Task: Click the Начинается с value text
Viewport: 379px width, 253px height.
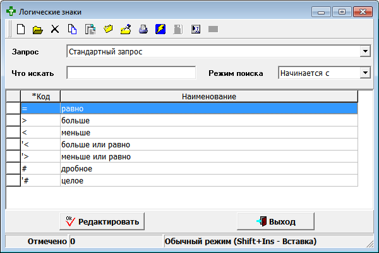Action: pos(304,73)
